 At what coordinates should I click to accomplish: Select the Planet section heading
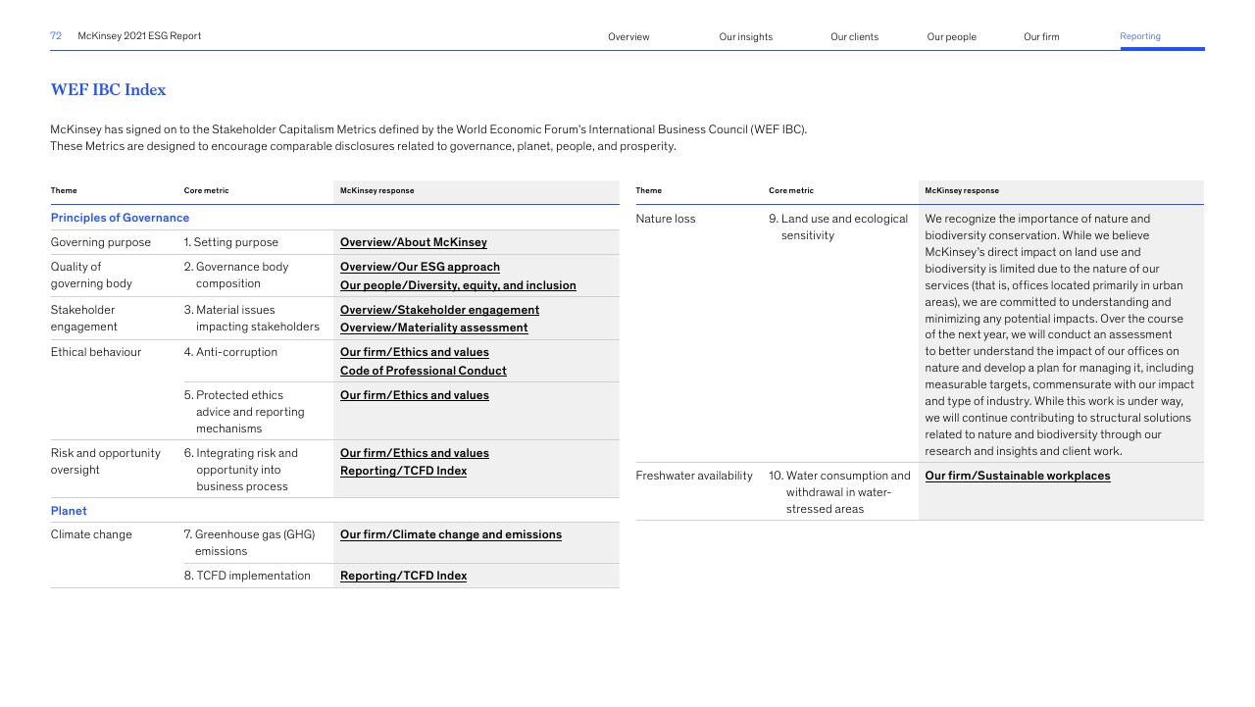[69, 511]
